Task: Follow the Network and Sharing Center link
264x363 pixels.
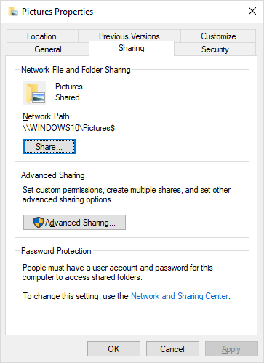Action: [180, 296]
